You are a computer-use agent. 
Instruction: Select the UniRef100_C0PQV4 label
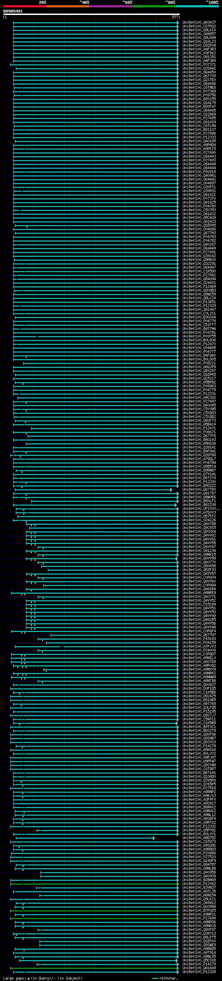[x=199, y=578]
